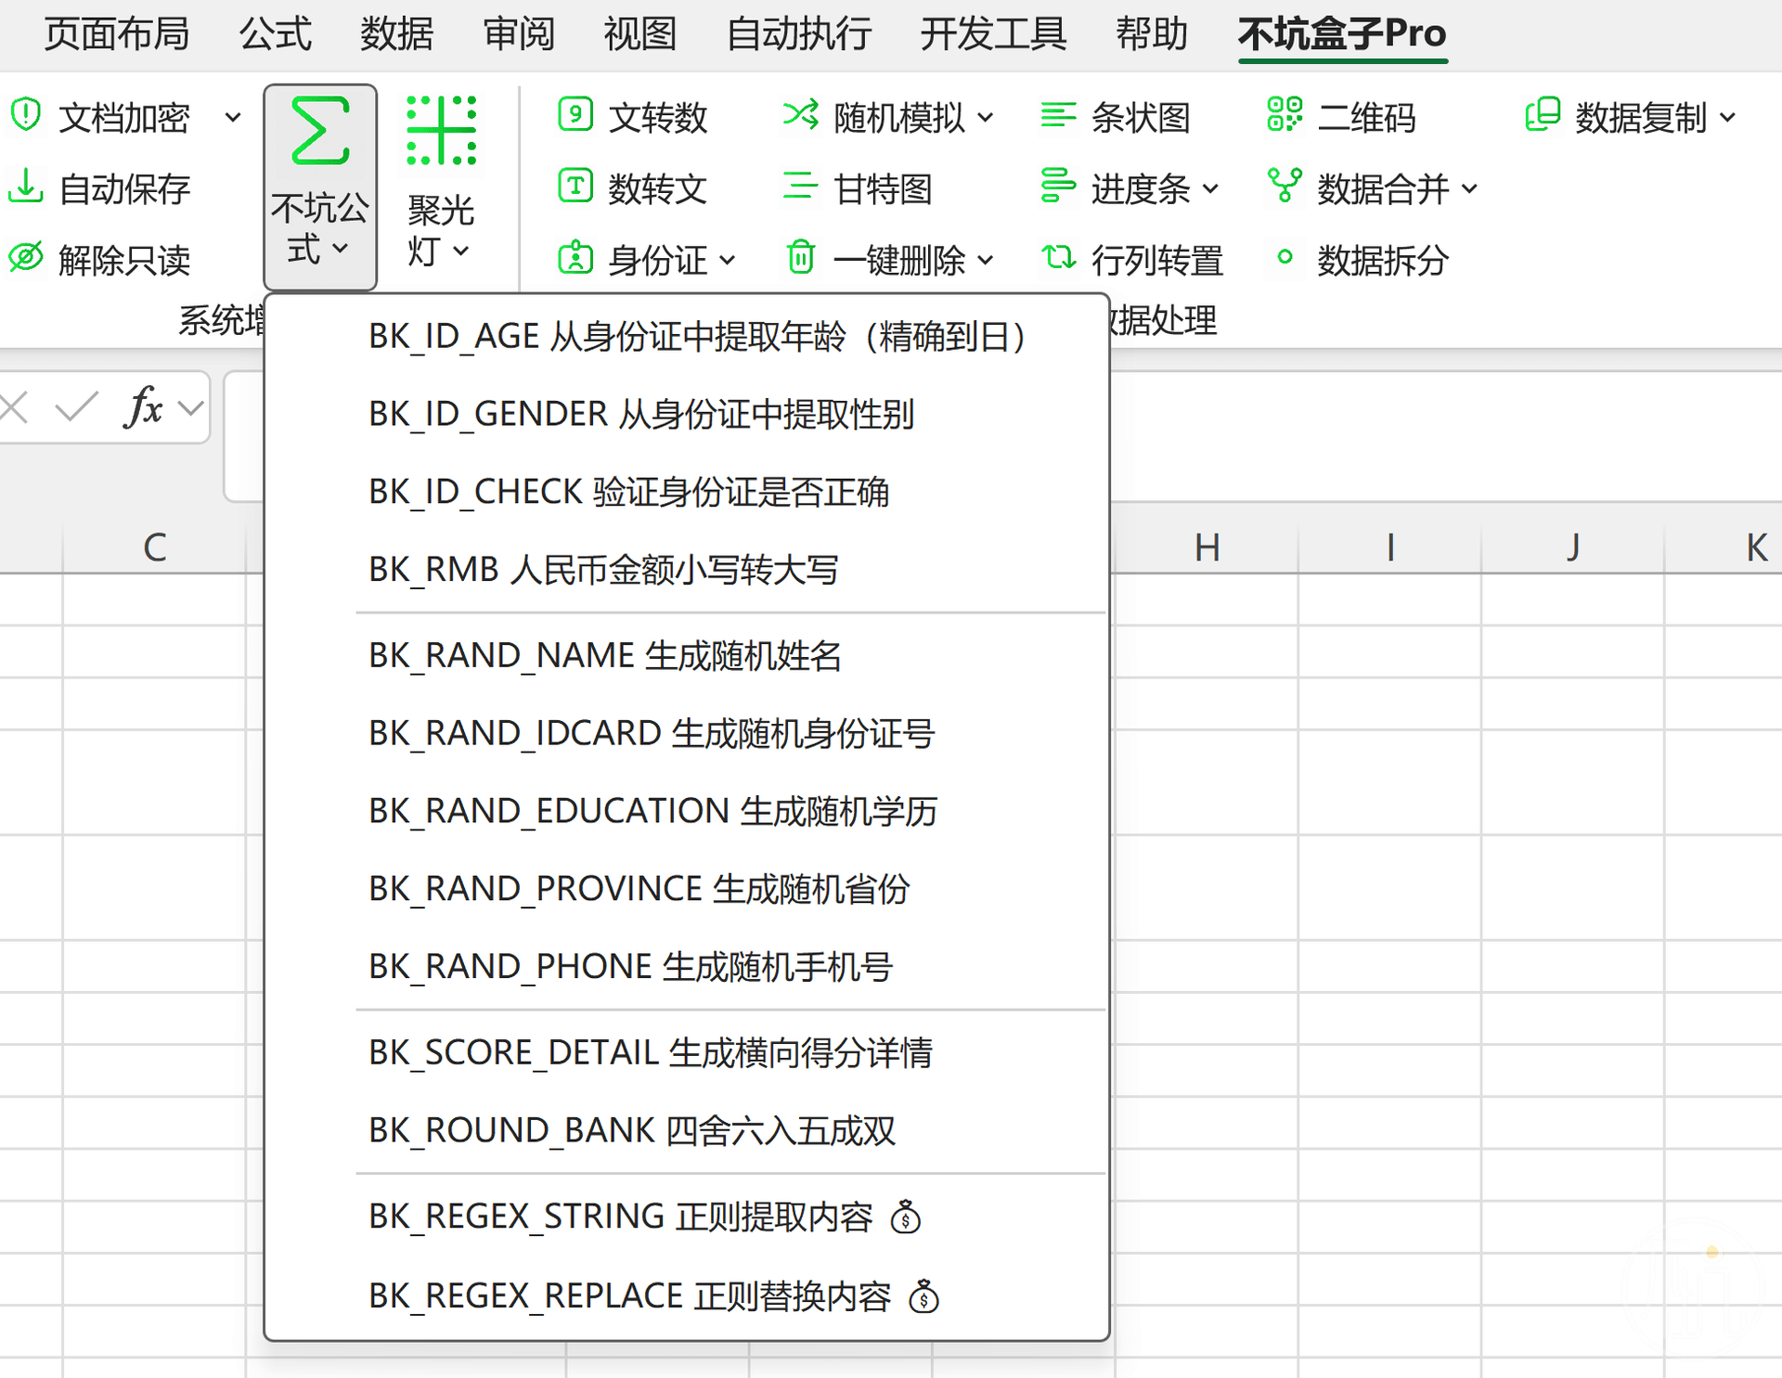Click the 数据拆分 icon
The height and width of the screenshot is (1378, 1782).
pyautogui.click(x=1285, y=257)
